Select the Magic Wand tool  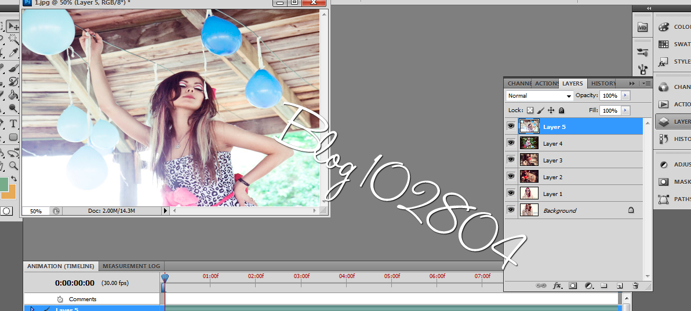click(14, 40)
